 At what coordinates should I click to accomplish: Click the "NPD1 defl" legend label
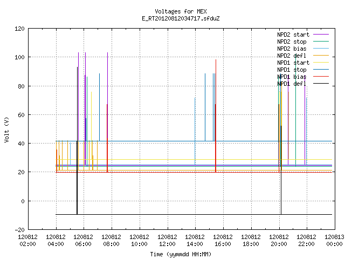pos(292,84)
